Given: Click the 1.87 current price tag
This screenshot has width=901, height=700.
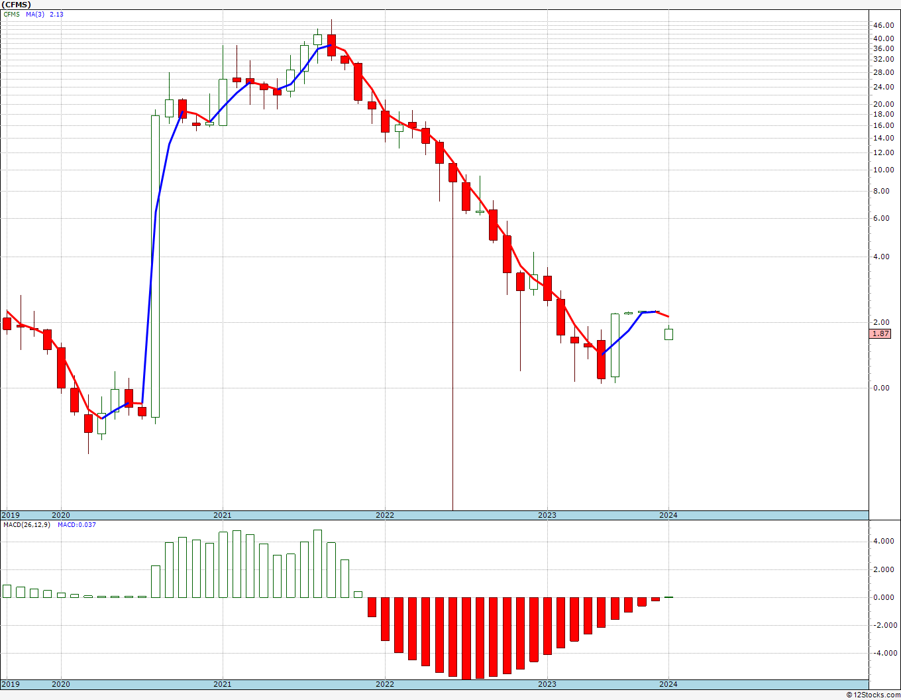Looking at the screenshot, I should (881, 334).
